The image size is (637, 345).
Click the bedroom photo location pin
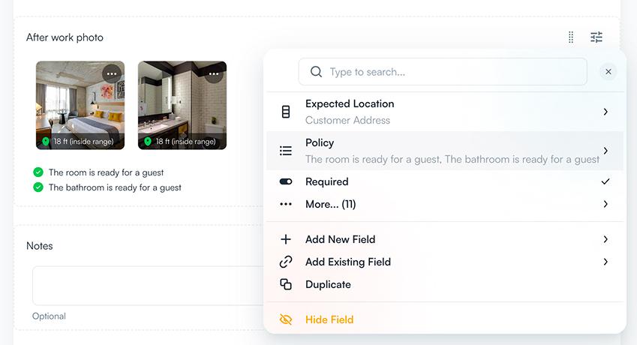(x=46, y=141)
